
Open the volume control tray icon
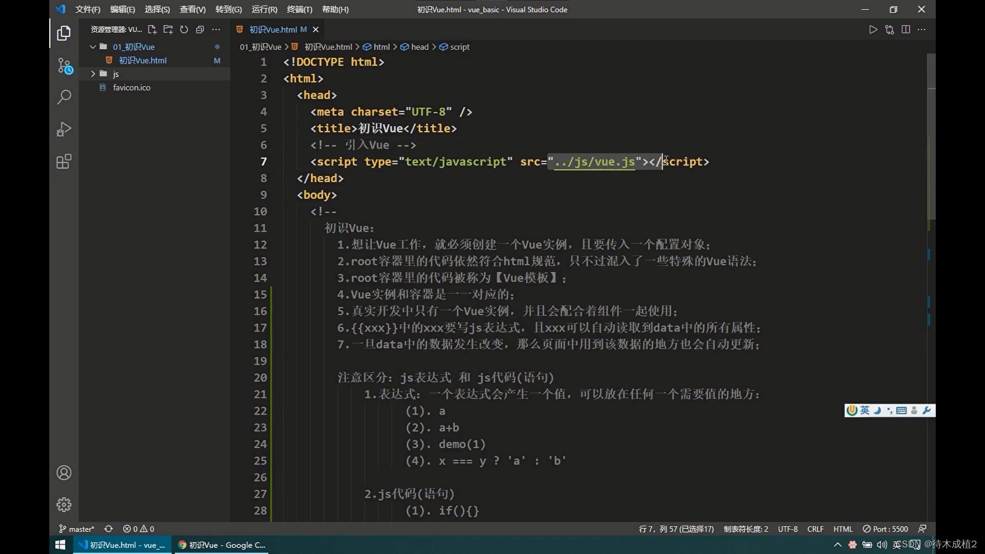point(882,545)
